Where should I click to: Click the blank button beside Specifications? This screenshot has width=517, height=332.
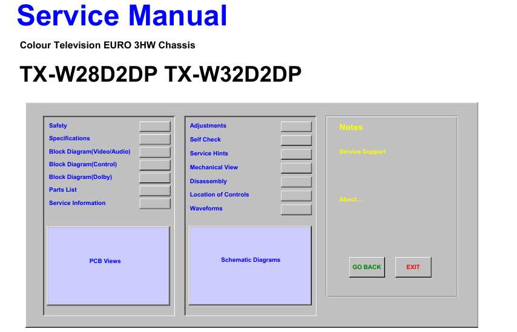pyautogui.click(x=154, y=139)
